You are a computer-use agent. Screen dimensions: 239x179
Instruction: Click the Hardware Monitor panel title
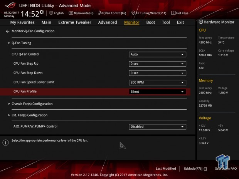(219, 22)
